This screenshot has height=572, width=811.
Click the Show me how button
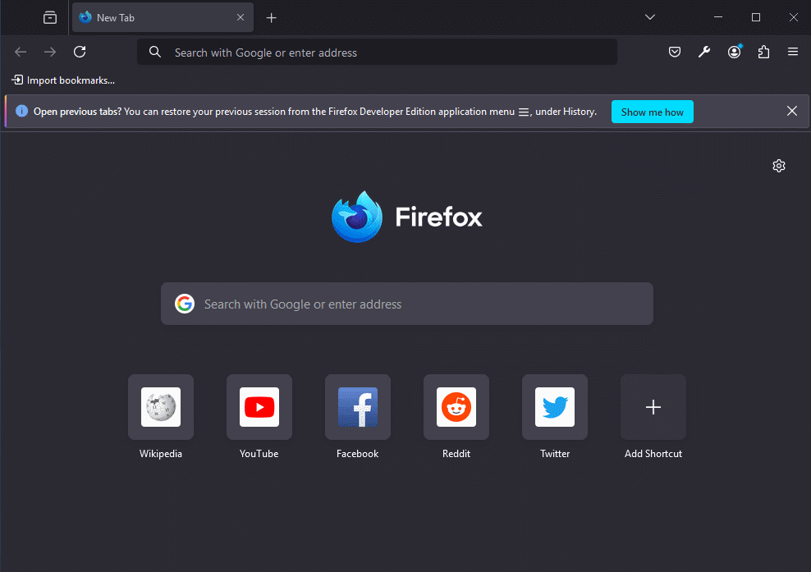click(x=652, y=112)
